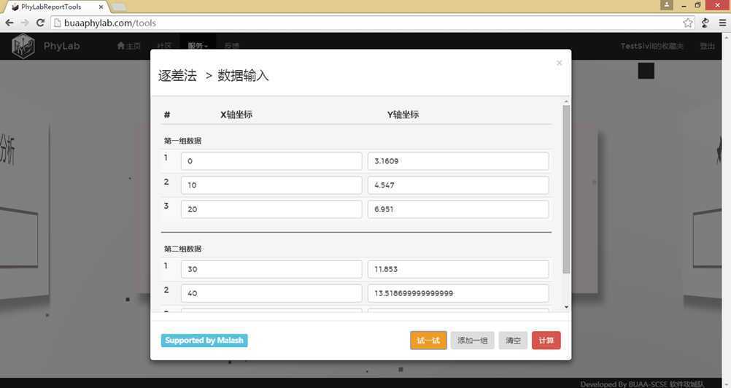Screen dimensions: 731x388
Task: Close the PhyLabReportTools tab
Action: [x=101, y=7]
